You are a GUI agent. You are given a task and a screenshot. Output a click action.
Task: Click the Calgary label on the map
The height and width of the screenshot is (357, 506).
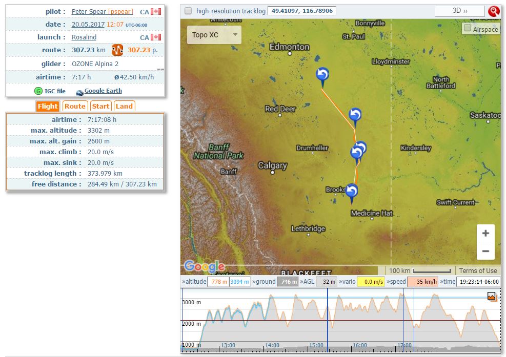tap(272, 165)
